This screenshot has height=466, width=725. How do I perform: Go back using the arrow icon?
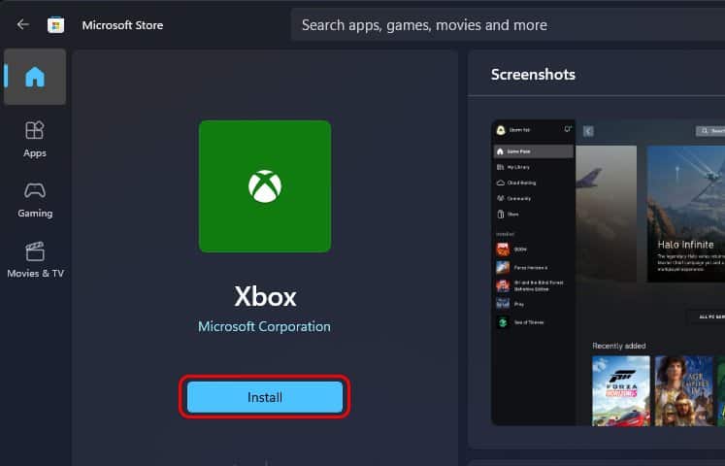22,24
